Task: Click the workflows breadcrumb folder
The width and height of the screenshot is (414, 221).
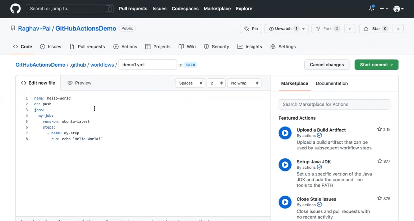Action: [x=102, y=65]
